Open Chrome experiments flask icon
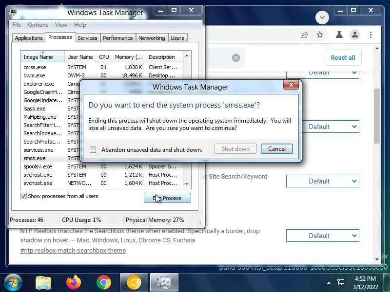390x292 pixels. click(339, 35)
